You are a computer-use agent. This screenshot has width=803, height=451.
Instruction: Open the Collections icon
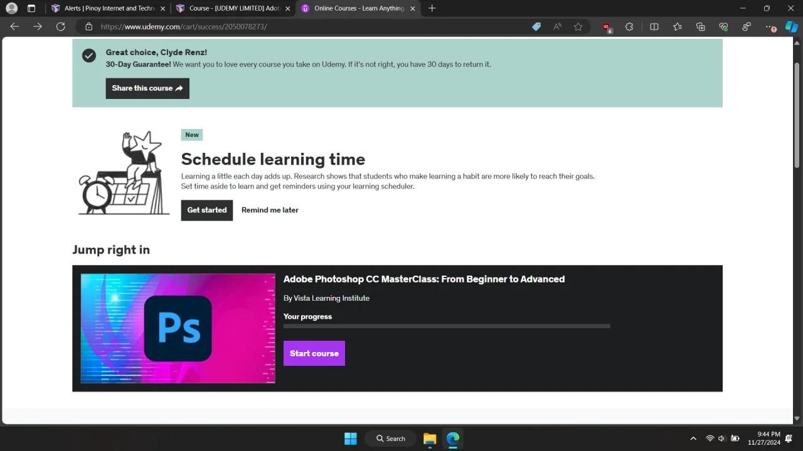(701, 27)
